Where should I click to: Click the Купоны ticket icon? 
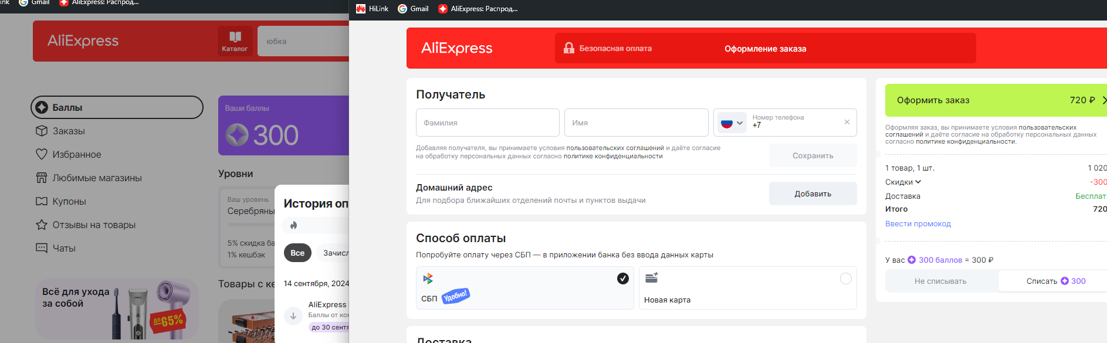coord(42,201)
